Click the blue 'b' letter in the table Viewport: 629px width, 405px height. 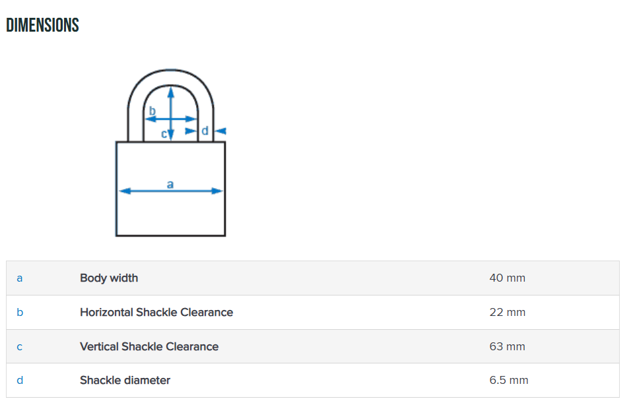tap(20, 313)
